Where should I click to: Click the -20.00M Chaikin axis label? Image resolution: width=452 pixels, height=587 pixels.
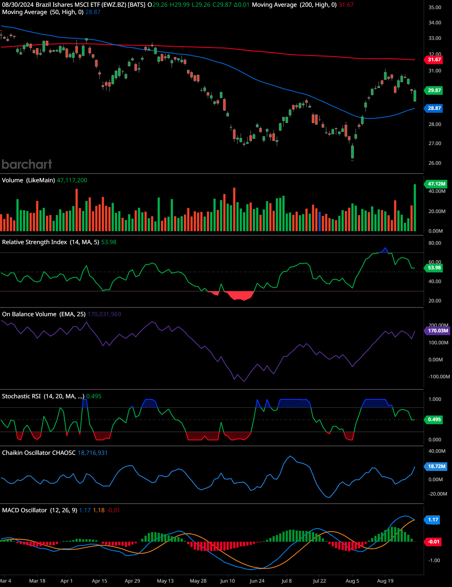pos(438,494)
